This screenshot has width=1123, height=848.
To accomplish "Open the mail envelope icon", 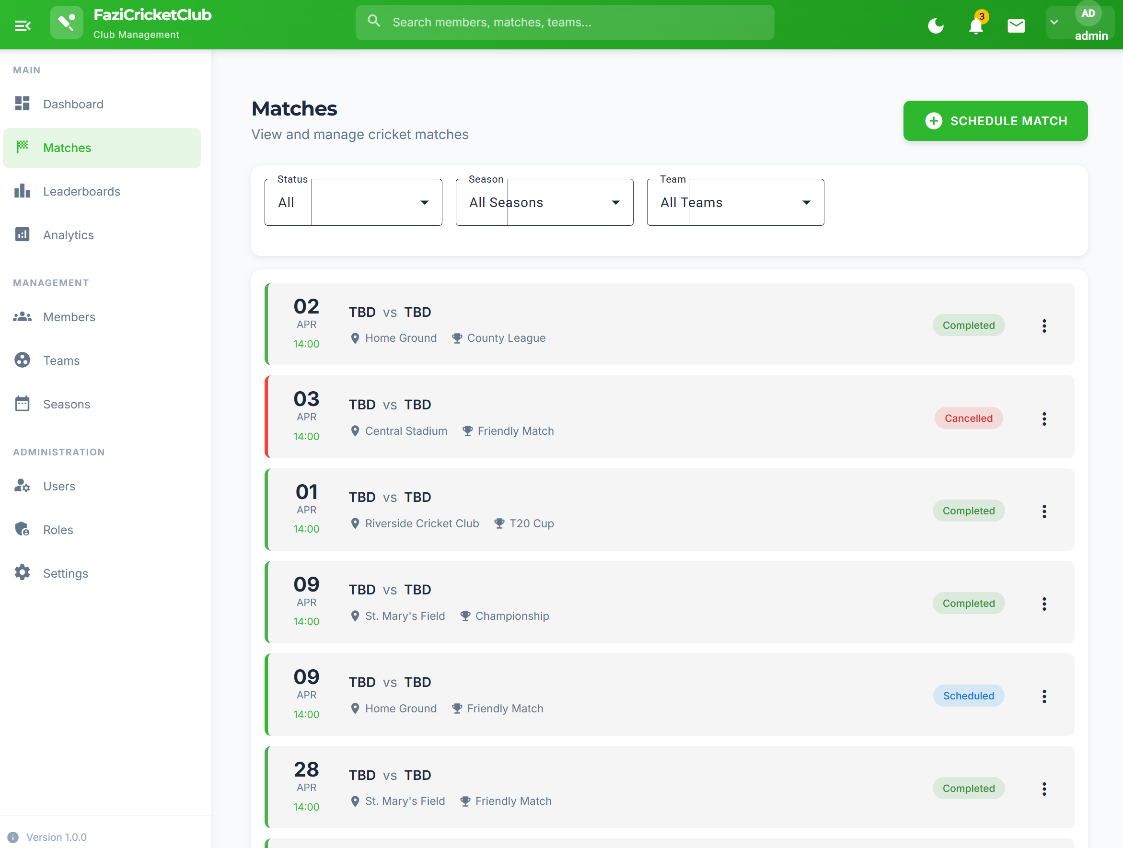I will [x=1016, y=25].
